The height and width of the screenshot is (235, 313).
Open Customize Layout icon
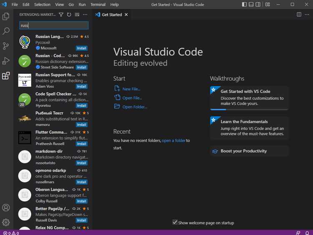pos(268,5)
